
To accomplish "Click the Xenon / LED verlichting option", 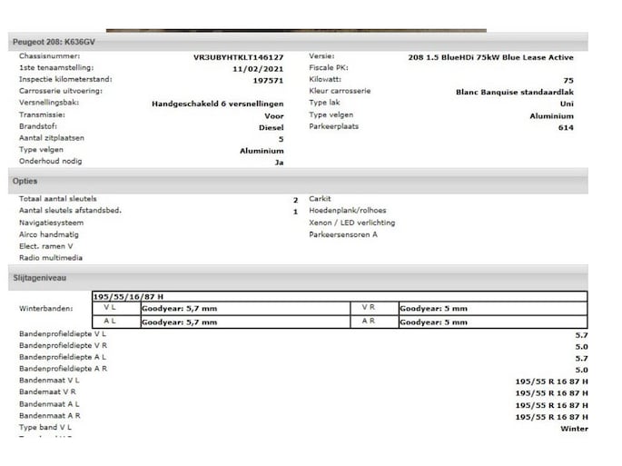I will [x=351, y=223].
